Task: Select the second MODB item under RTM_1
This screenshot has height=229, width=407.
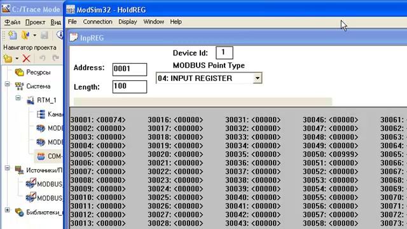Action: coord(55,142)
